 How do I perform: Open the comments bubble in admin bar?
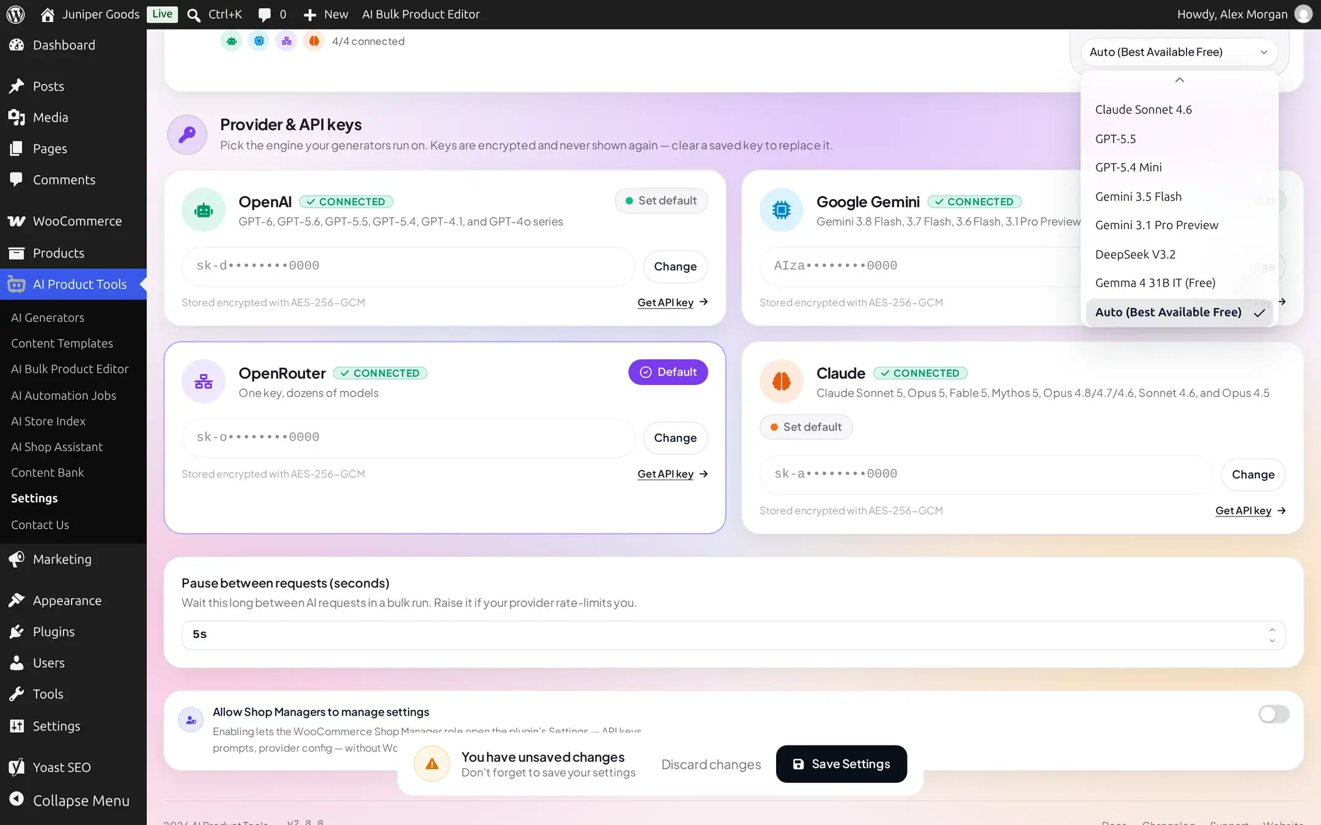tap(264, 15)
